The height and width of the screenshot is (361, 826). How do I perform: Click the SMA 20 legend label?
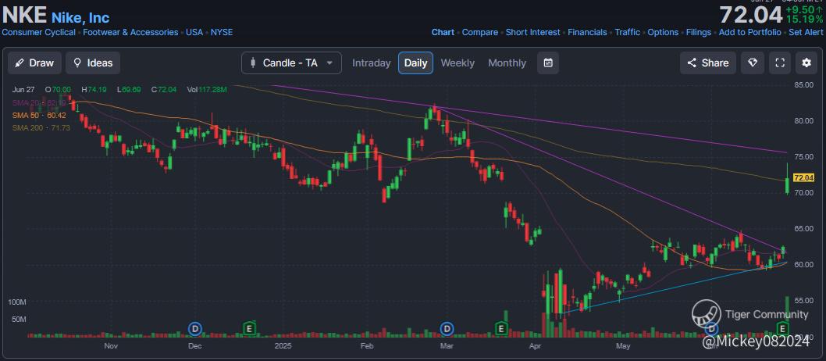40,103
